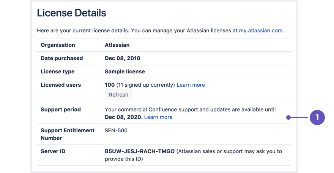The height and width of the screenshot is (173, 334).
Task: Select the Server ID label
Action: coord(53,151)
